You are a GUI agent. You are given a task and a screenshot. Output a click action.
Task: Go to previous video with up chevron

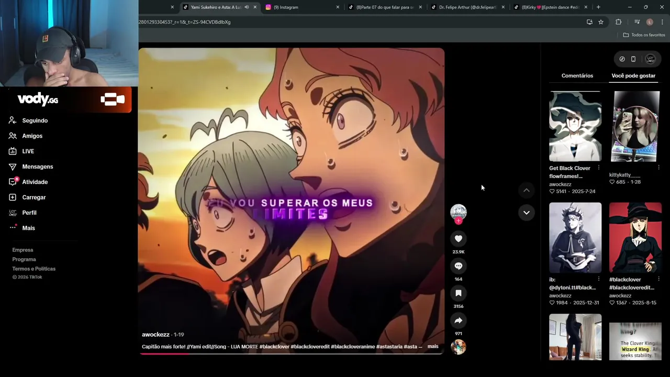(526, 191)
